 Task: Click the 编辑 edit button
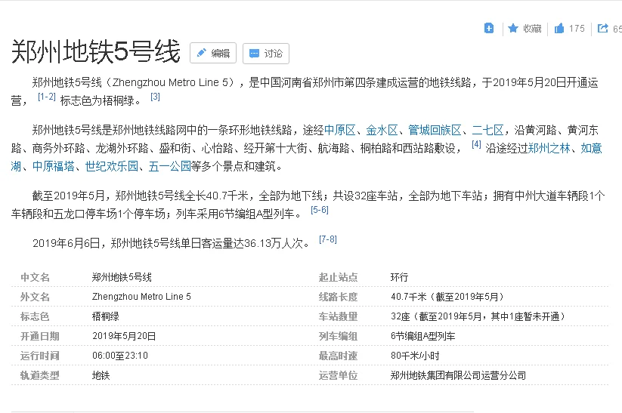click(x=213, y=53)
